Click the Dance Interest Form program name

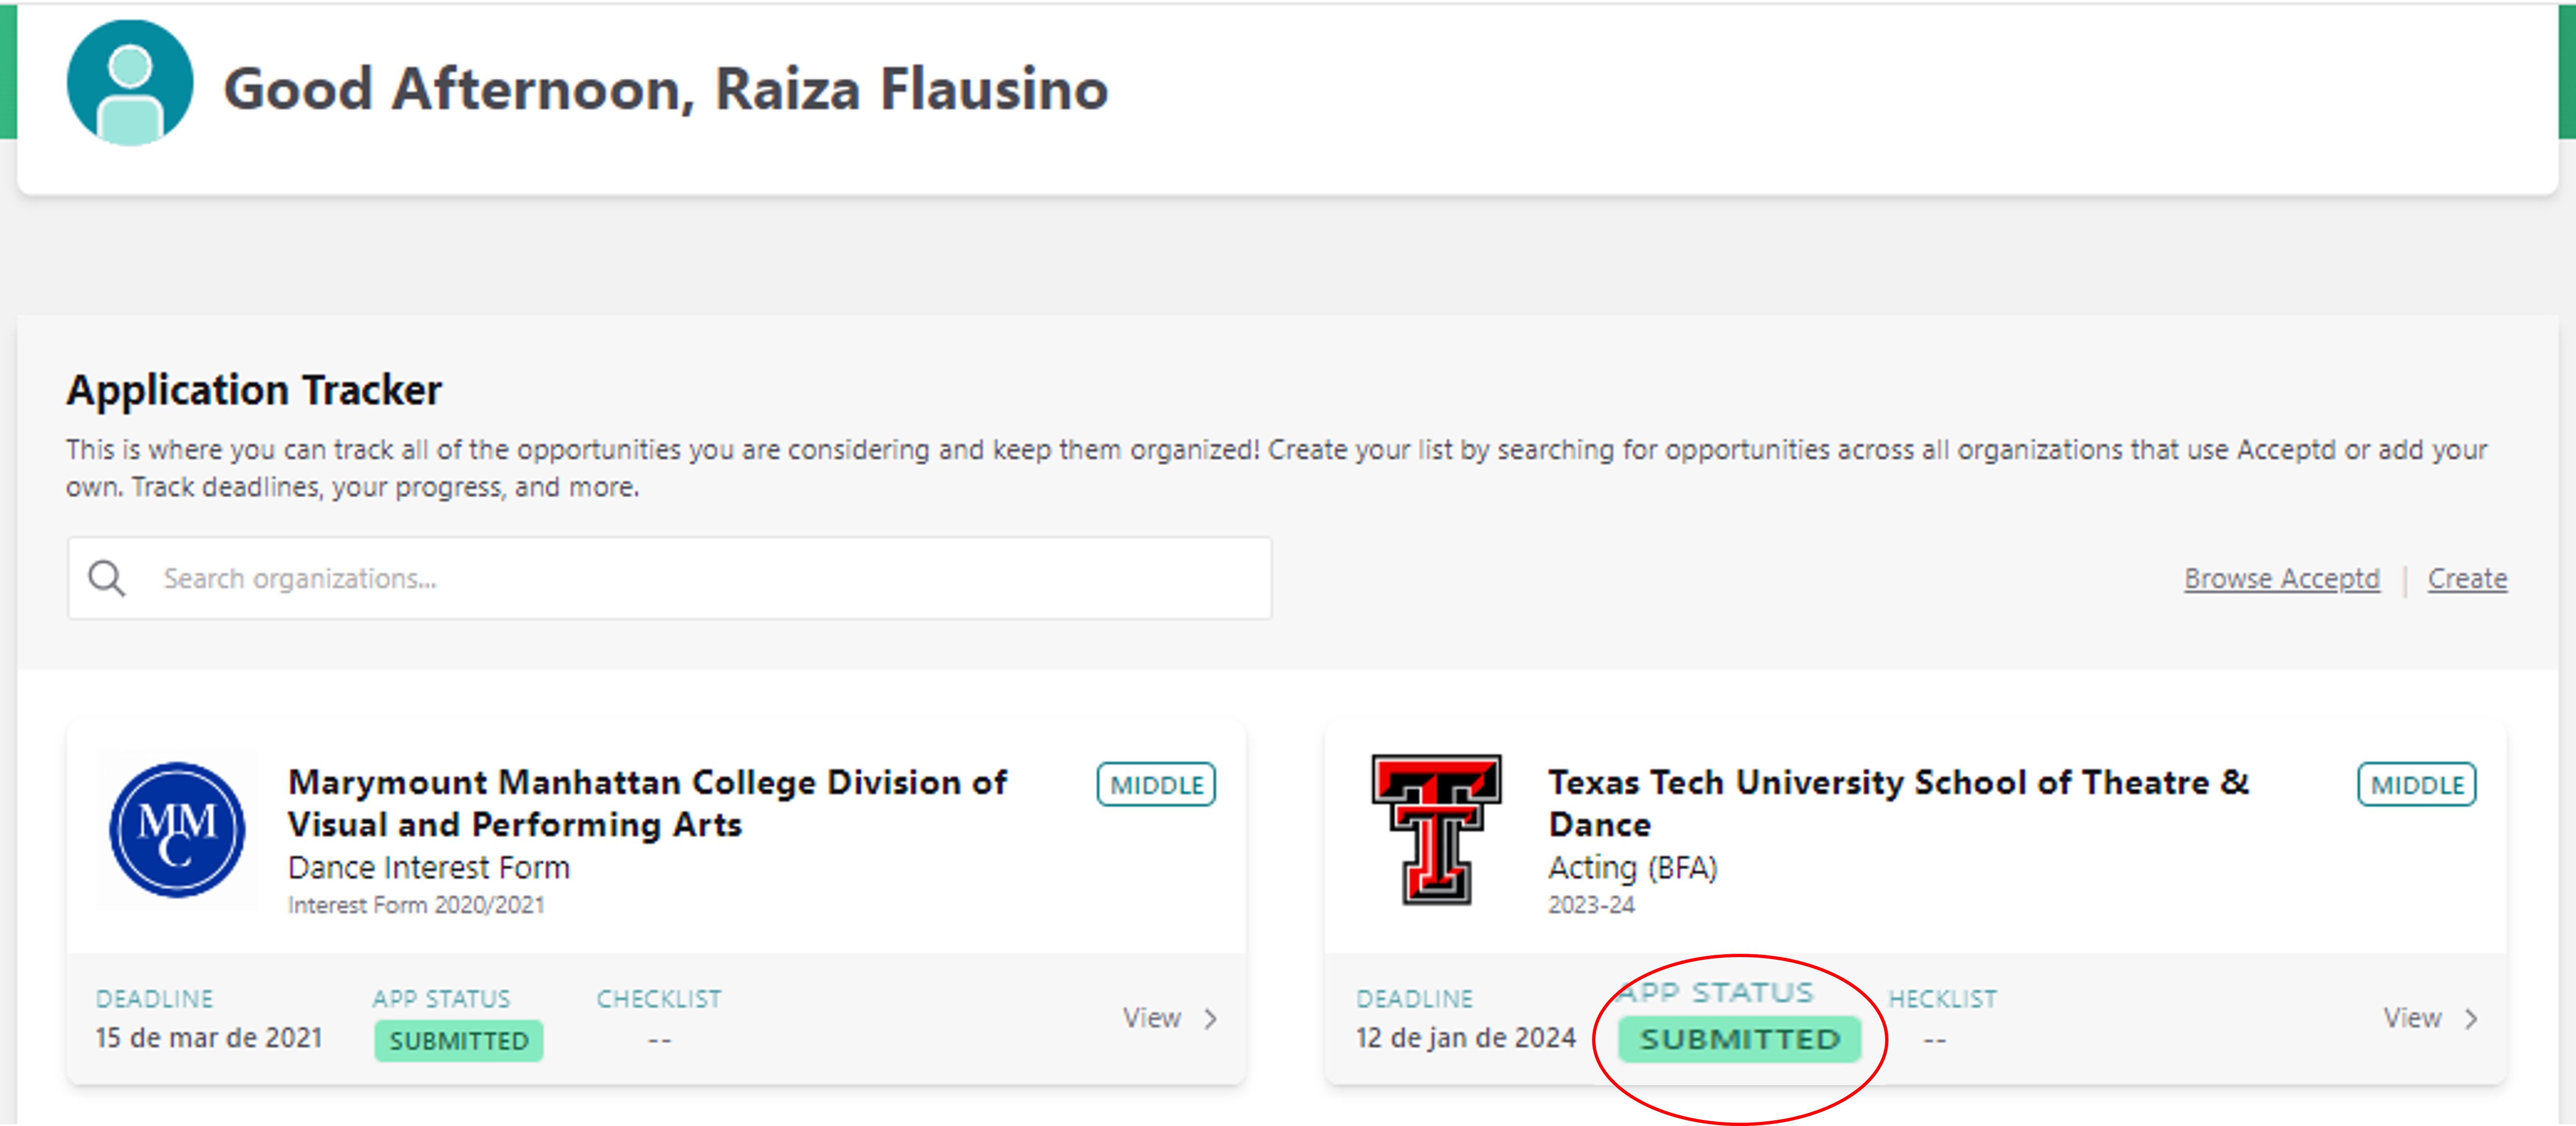tap(429, 868)
